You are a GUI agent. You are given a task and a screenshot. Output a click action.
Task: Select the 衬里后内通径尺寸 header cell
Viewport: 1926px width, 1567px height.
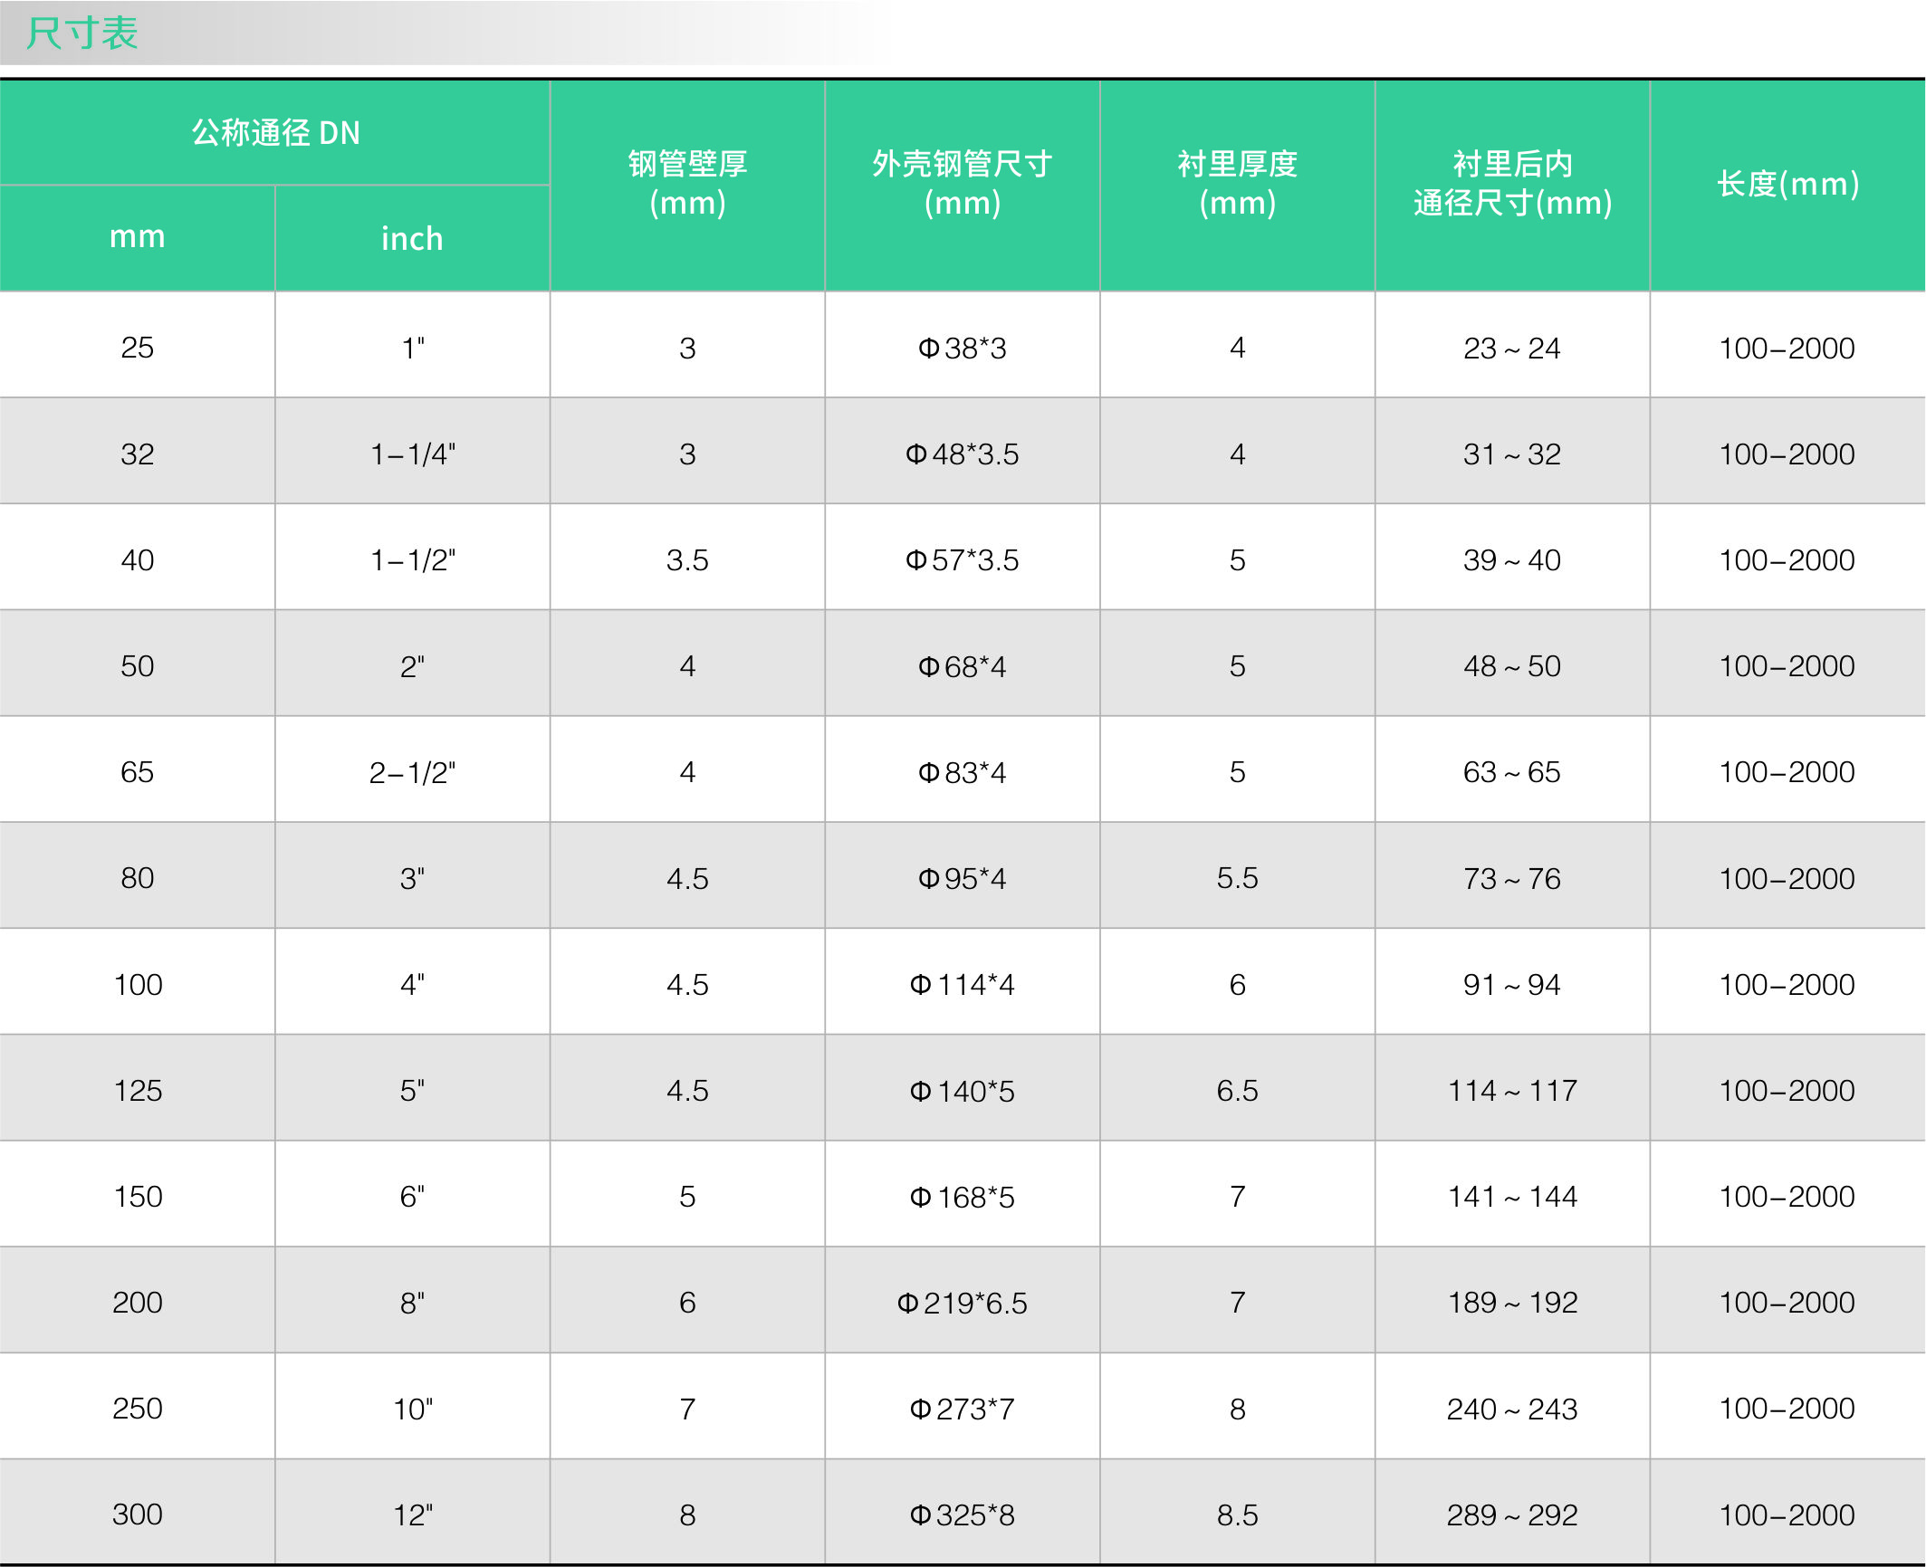pyautogui.click(x=1512, y=183)
